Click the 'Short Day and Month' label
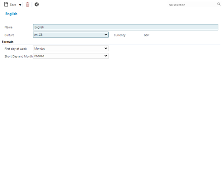This screenshot has width=223, height=170. pos(18,56)
